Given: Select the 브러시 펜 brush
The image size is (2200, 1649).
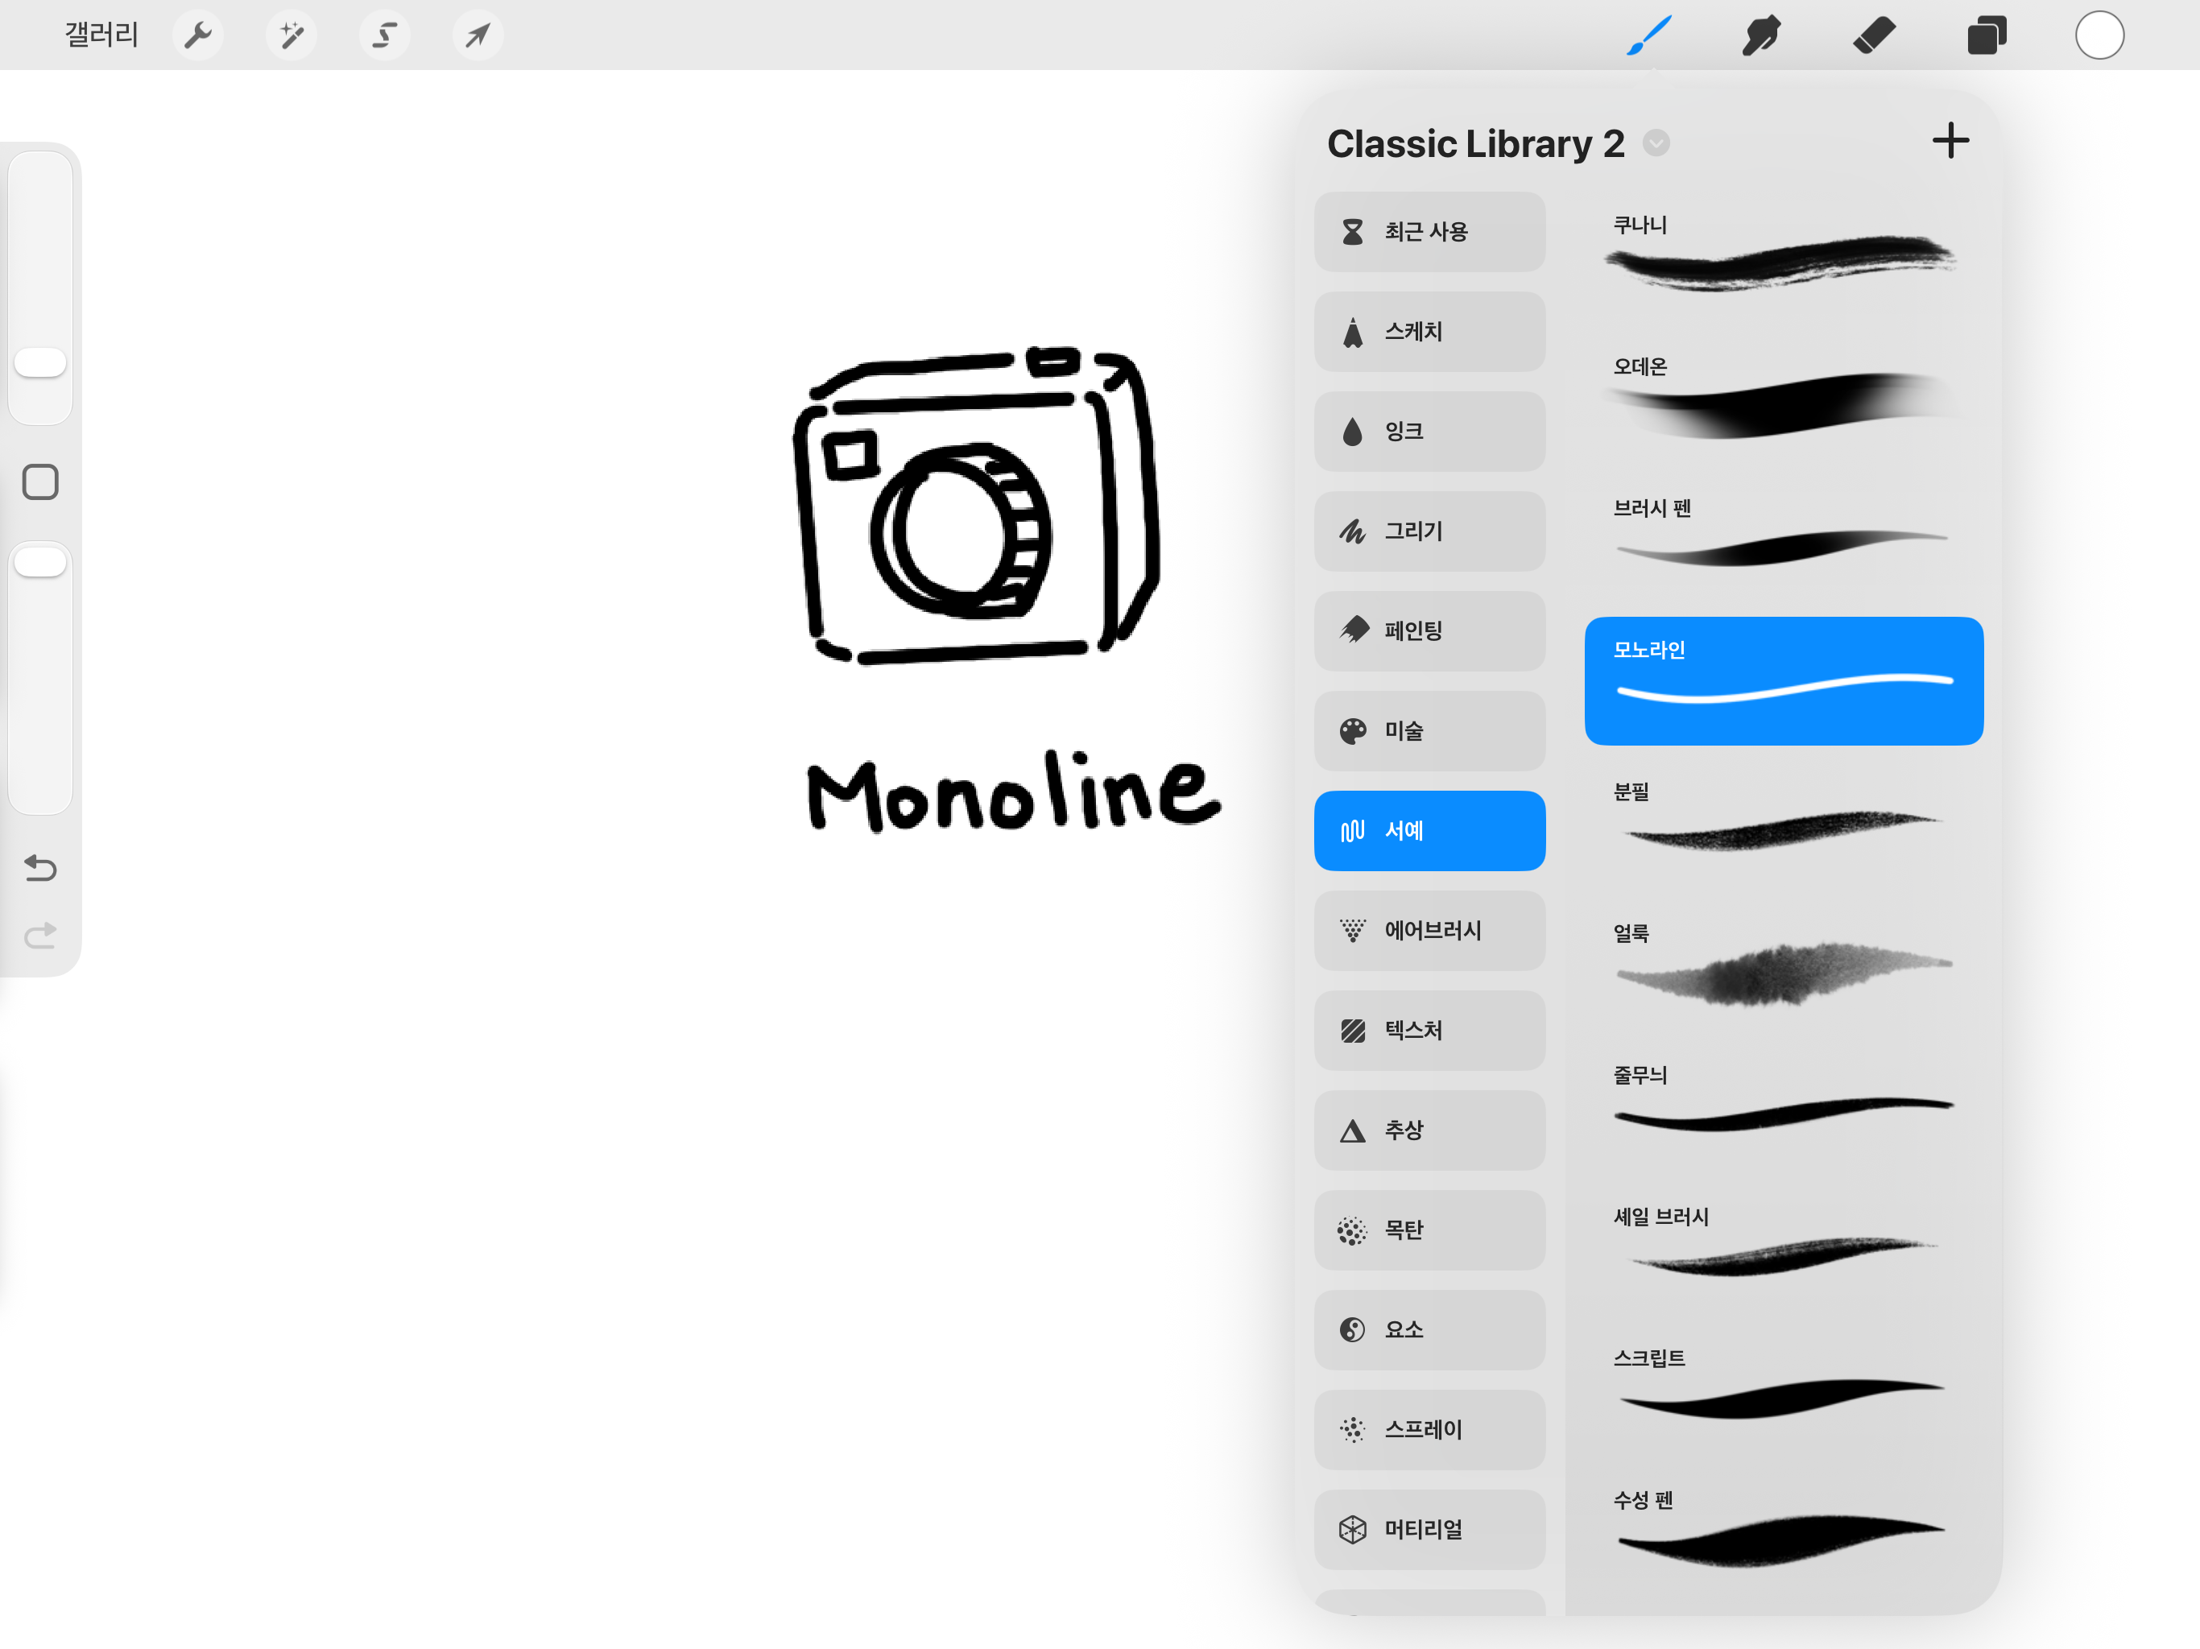Looking at the screenshot, I should (1782, 537).
